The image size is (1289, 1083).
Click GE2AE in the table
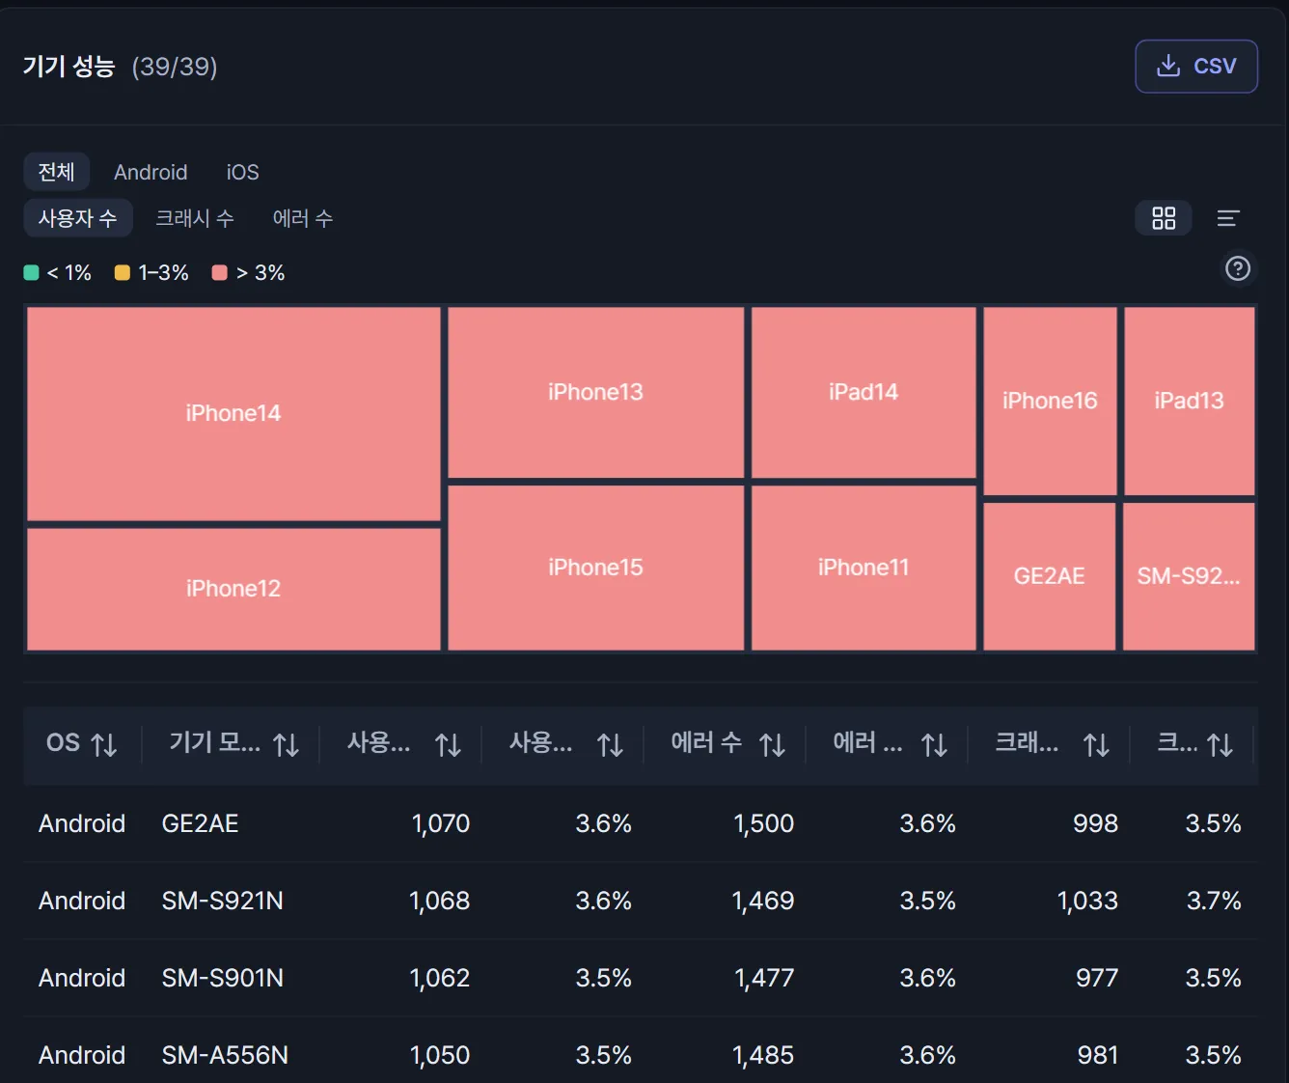[x=200, y=823]
